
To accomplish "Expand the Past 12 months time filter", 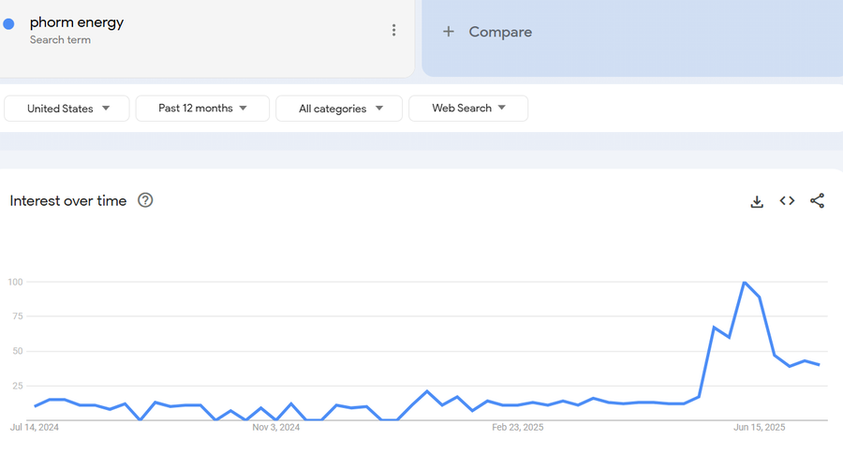I will (x=202, y=109).
